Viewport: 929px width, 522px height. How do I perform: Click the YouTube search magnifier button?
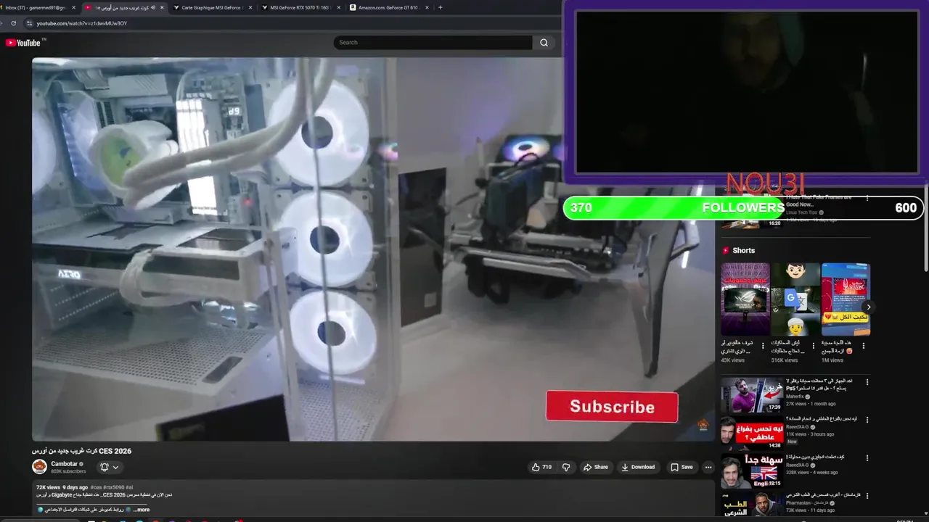tap(544, 43)
